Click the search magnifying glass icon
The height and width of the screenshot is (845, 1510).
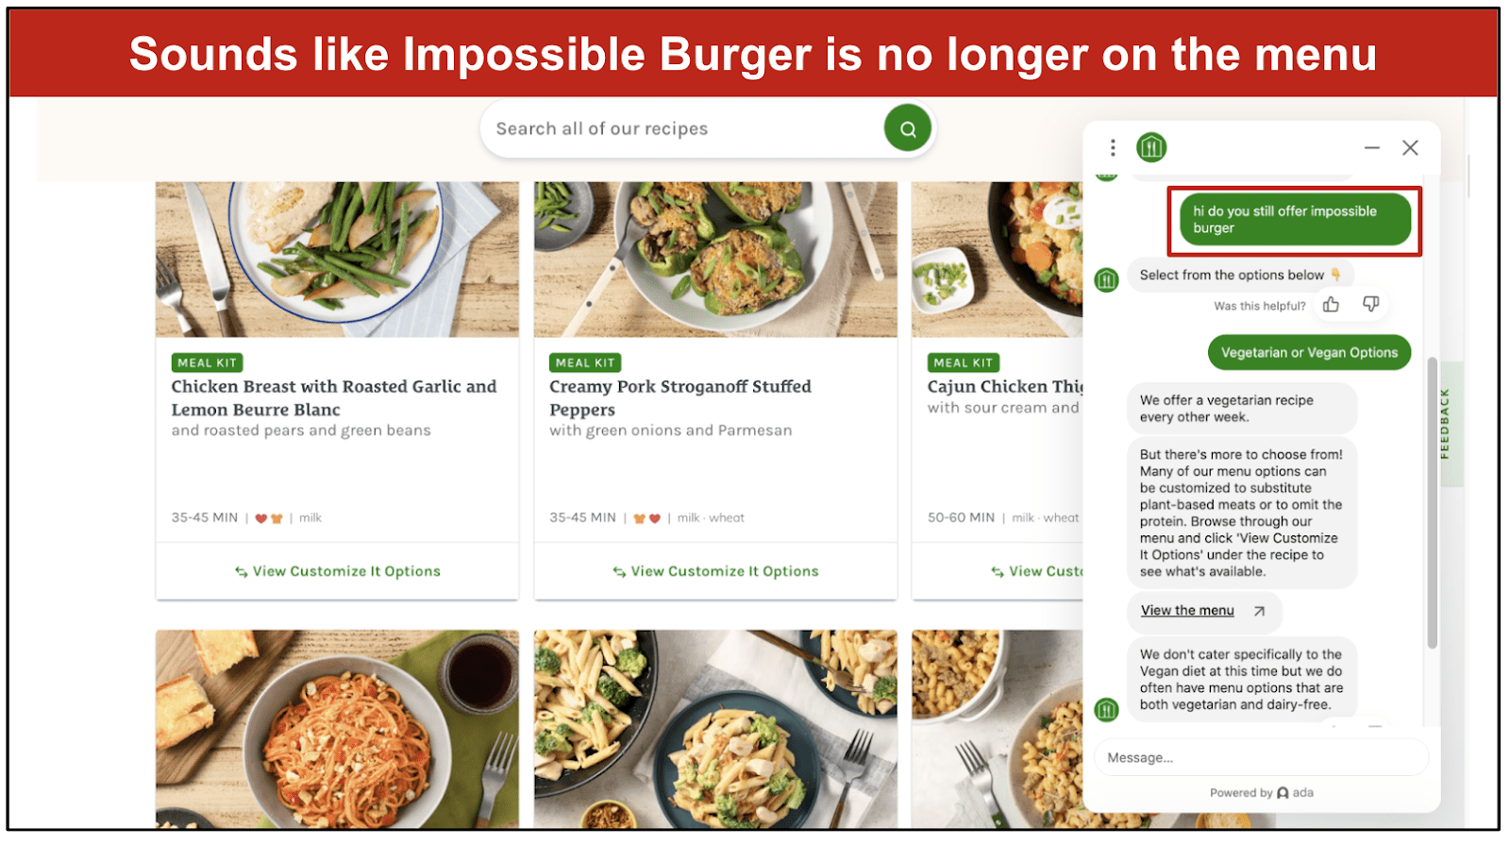(907, 128)
